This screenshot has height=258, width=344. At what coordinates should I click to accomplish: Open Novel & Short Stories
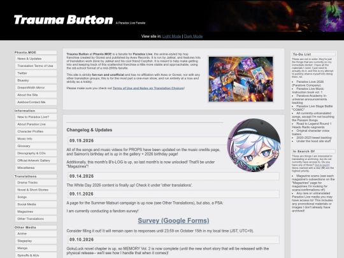coord(36,190)
